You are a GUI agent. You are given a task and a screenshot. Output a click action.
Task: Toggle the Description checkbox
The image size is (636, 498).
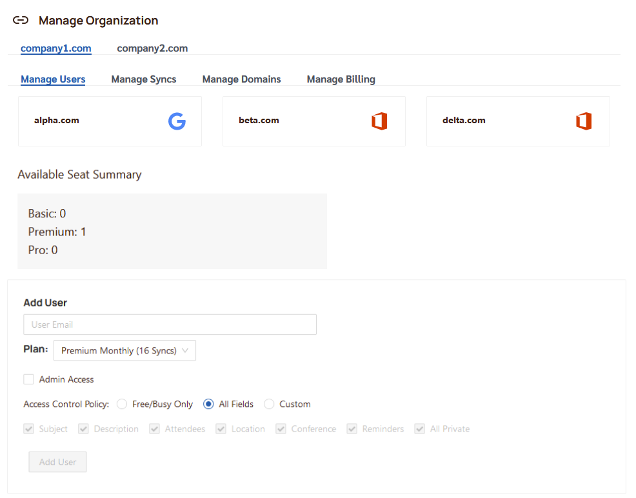(x=84, y=428)
